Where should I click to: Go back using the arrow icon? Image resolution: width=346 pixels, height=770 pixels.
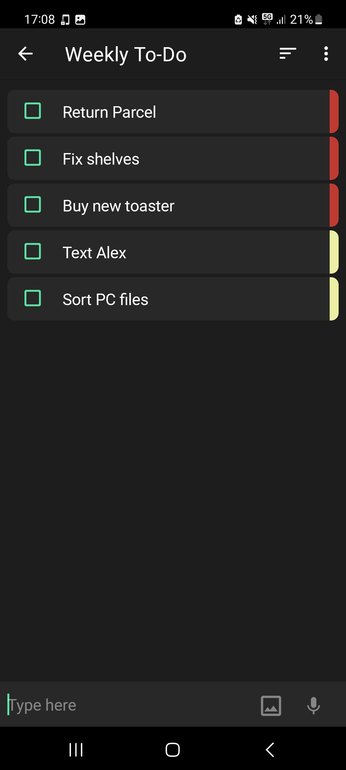coord(25,54)
